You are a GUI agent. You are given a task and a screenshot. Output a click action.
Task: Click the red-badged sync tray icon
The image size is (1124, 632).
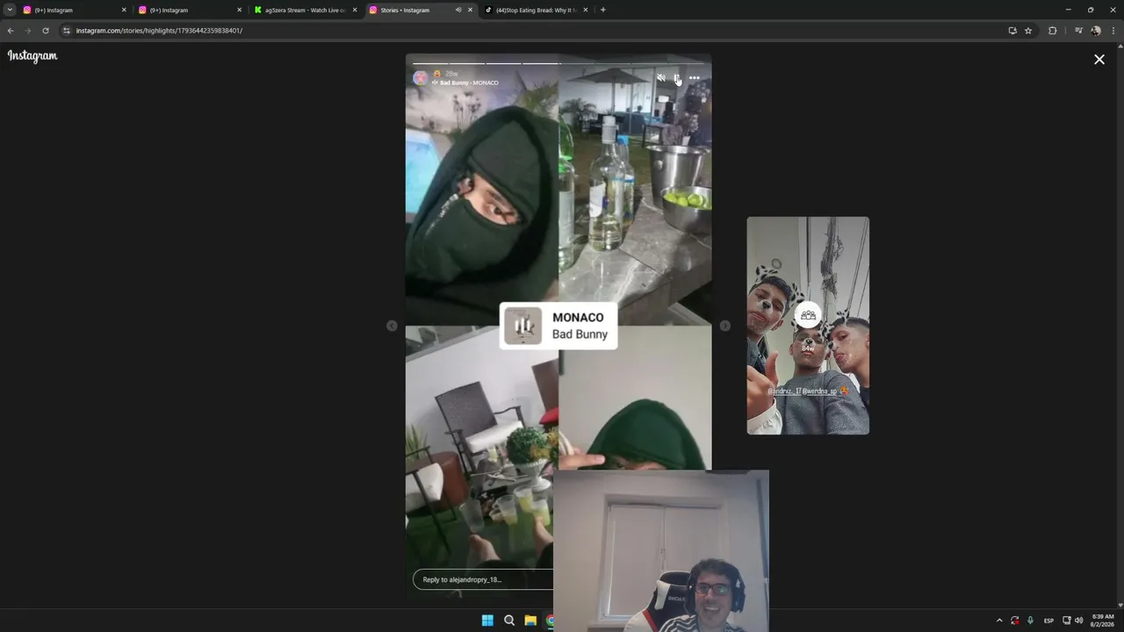pyautogui.click(x=1015, y=621)
